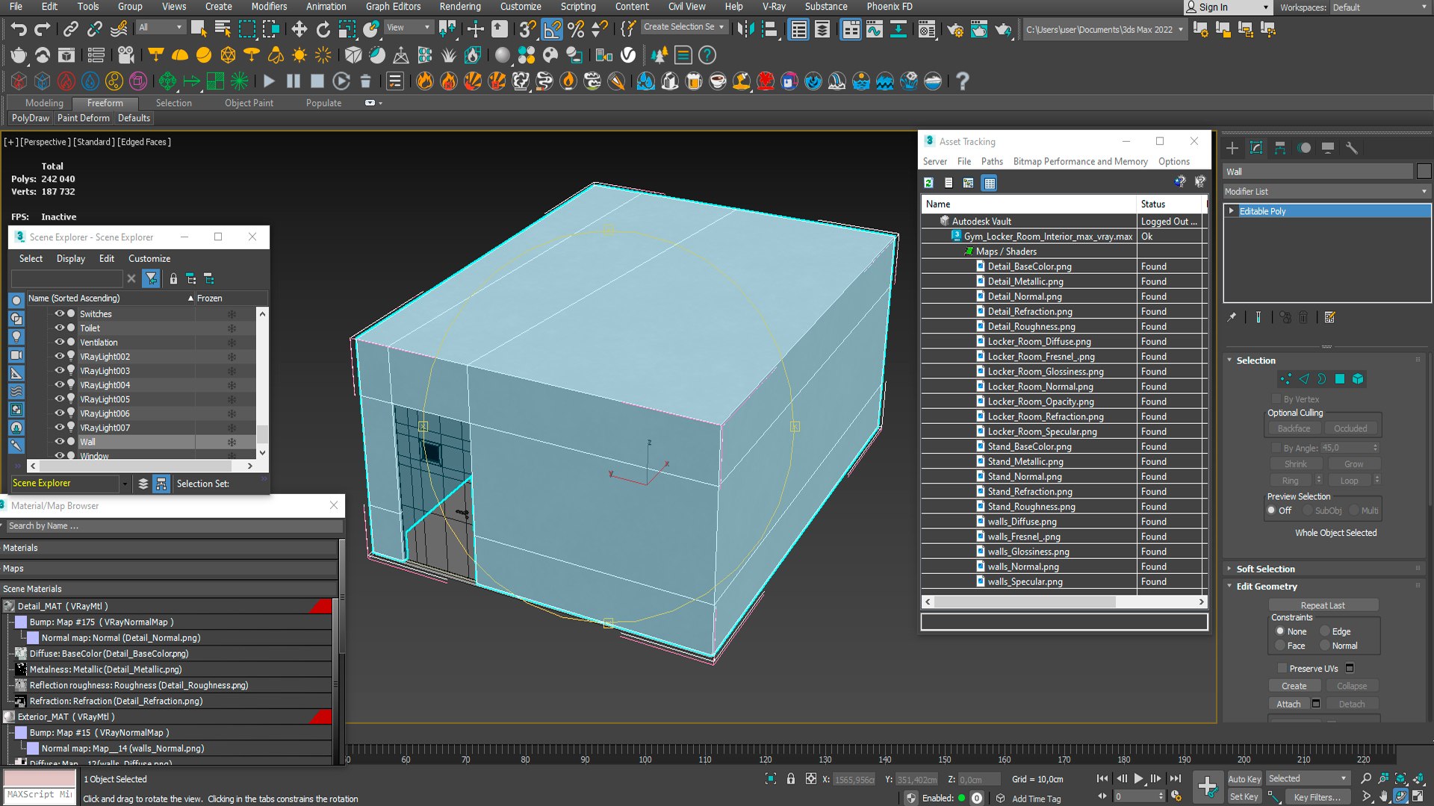
Task: Switch Asset Tracking to table view icon
Action: tap(989, 183)
